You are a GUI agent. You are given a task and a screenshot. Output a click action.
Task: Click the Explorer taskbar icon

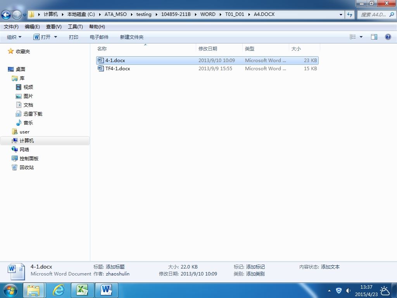tap(34, 290)
